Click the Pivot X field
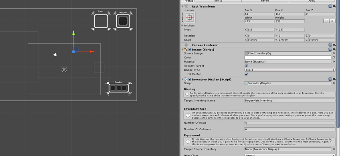 [x=261, y=30]
